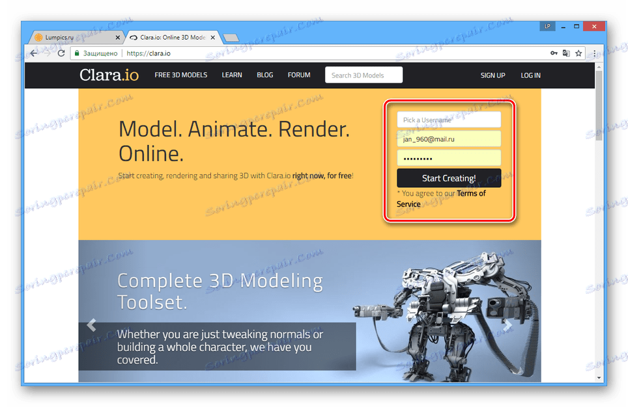This screenshot has width=628, height=407.
Task: Click the Start Creating! button
Action: coord(449,178)
